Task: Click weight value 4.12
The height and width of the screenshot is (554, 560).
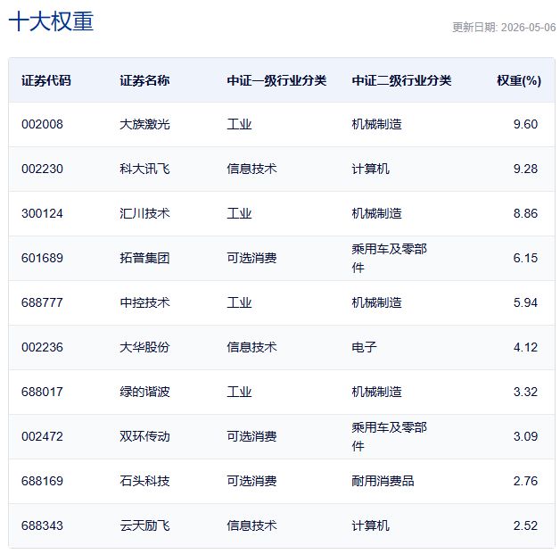Action: [x=525, y=347]
